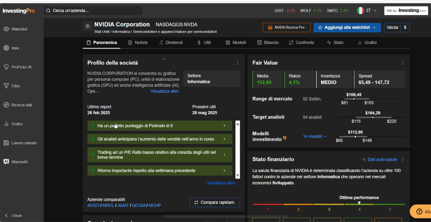Click the InvestingPro logo
The height and width of the screenshot is (222, 431).
coord(19,11)
